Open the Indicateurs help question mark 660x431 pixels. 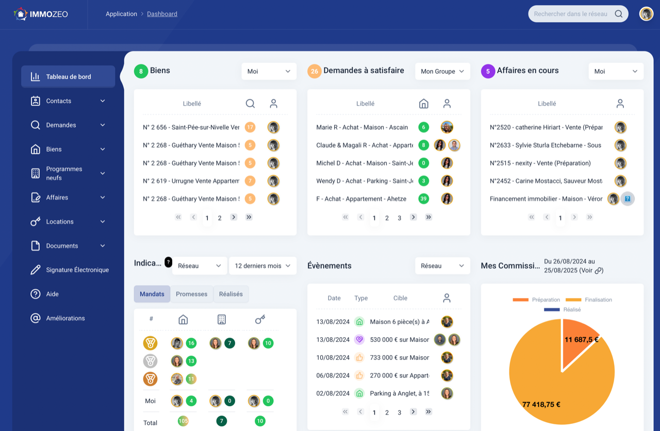(x=169, y=262)
